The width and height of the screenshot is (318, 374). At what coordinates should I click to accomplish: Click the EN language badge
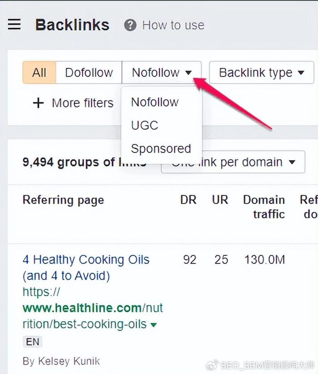tap(32, 342)
